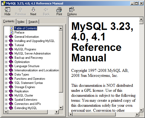Click the Storage Engines book icon

pyautogui.click(x=11, y=87)
